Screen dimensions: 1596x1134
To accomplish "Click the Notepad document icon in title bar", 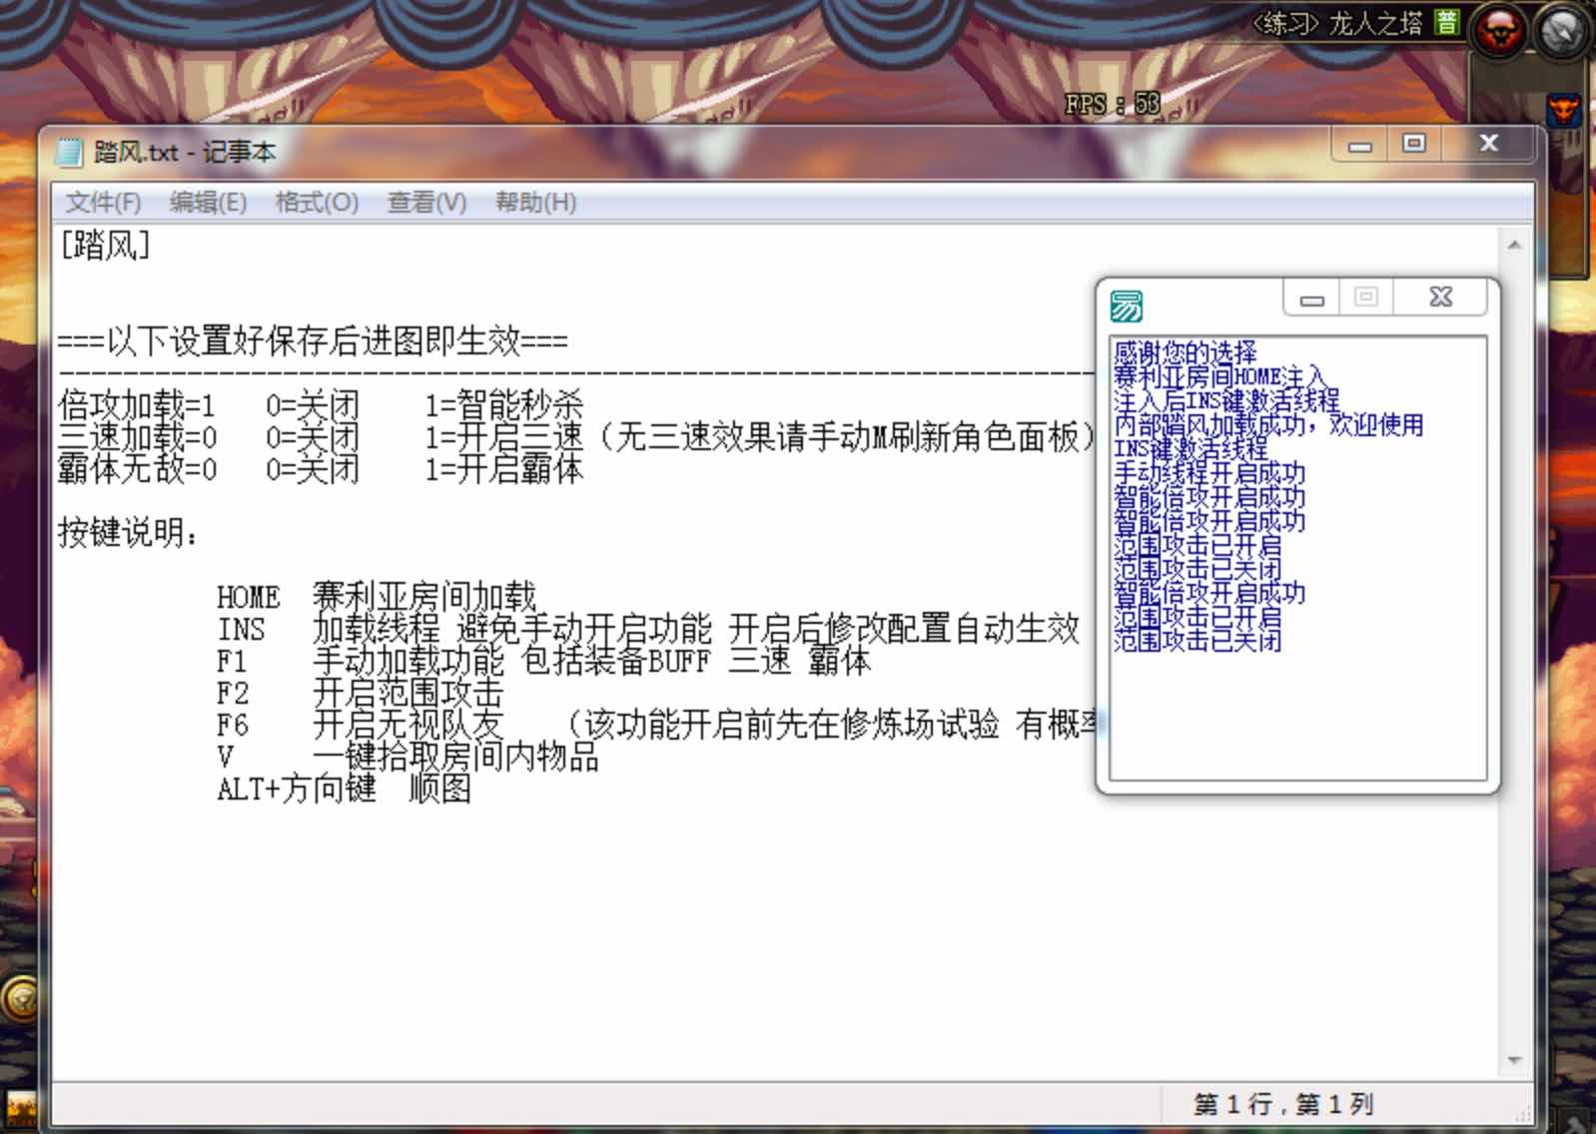I will click(x=69, y=152).
